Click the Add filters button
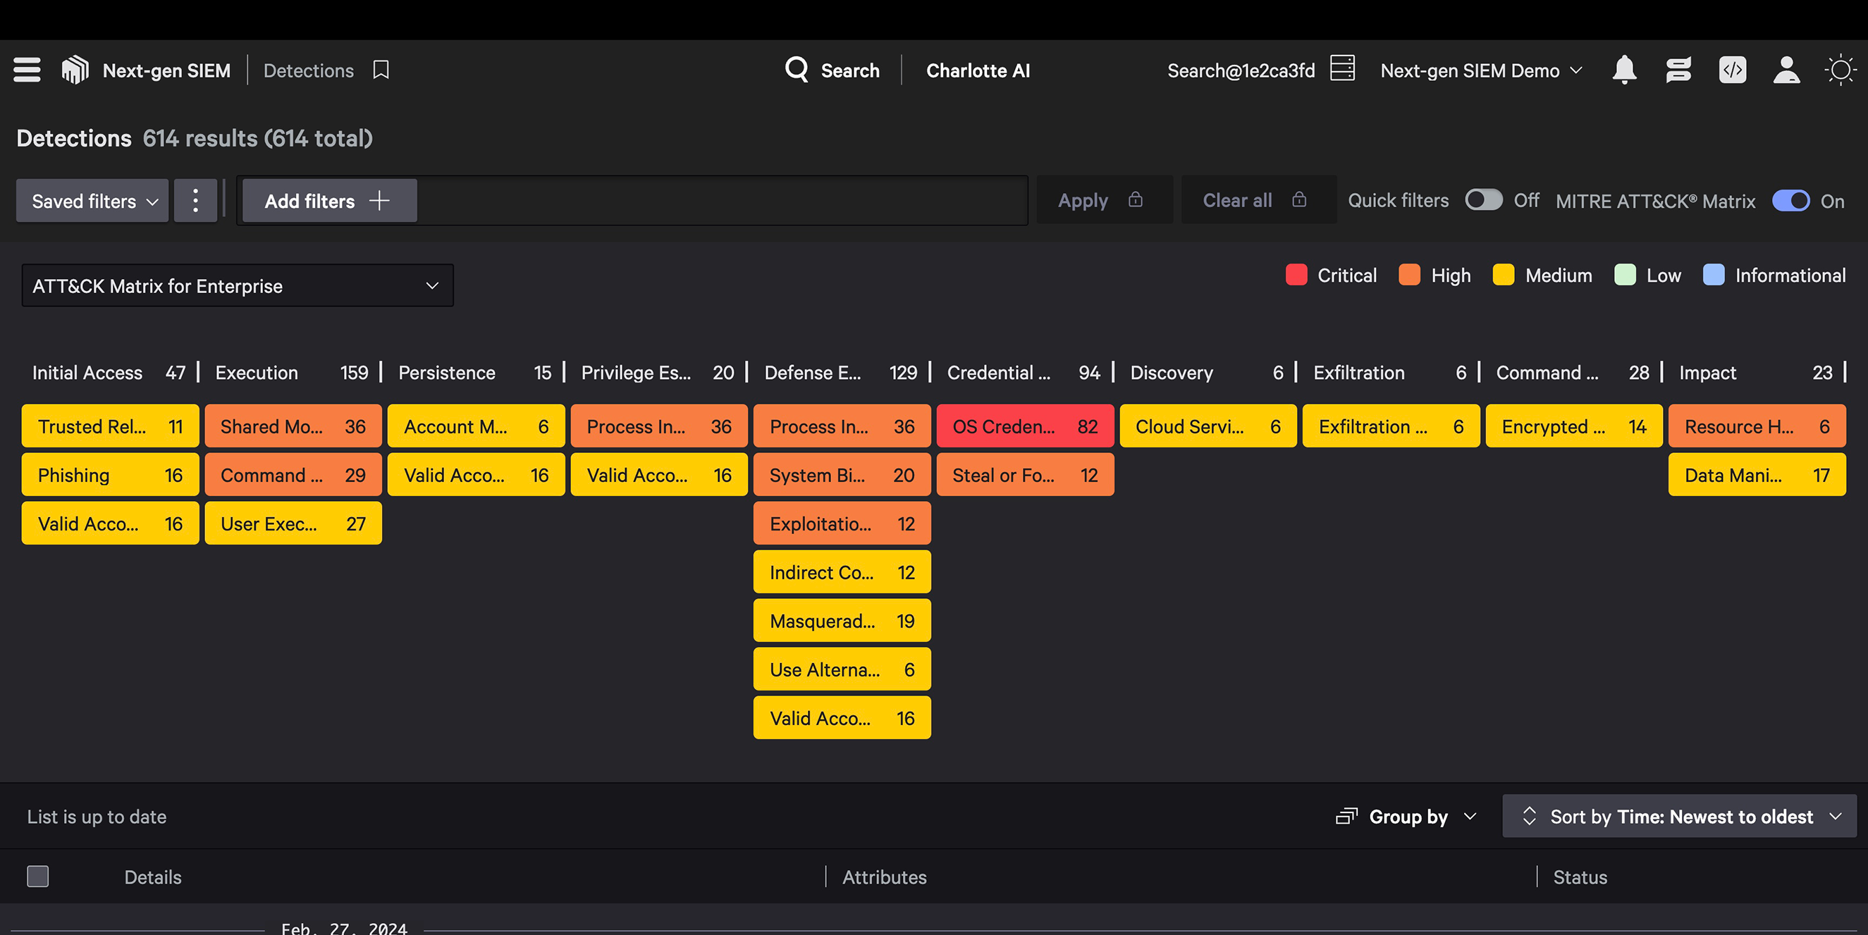The width and height of the screenshot is (1868, 935). [x=328, y=201]
